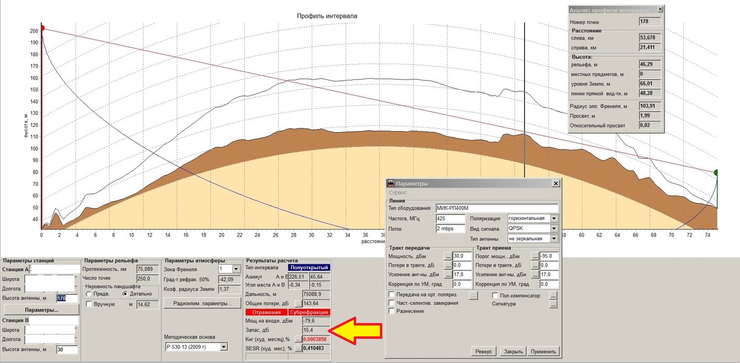Click the Применить button
The width and height of the screenshot is (740, 363).
click(544, 352)
